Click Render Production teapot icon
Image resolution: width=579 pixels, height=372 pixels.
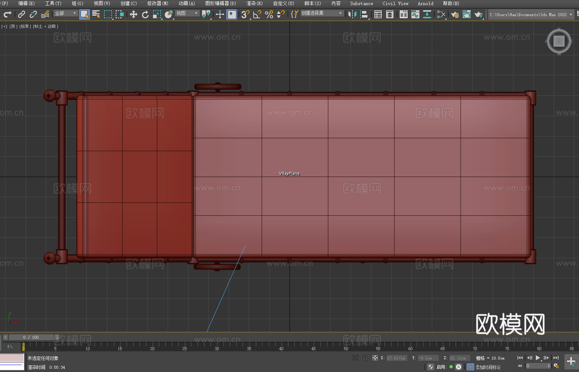coord(478,14)
